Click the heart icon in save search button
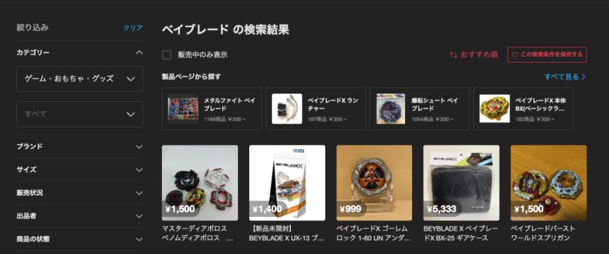This screenshot has height=254, width=609. (514, 55)
